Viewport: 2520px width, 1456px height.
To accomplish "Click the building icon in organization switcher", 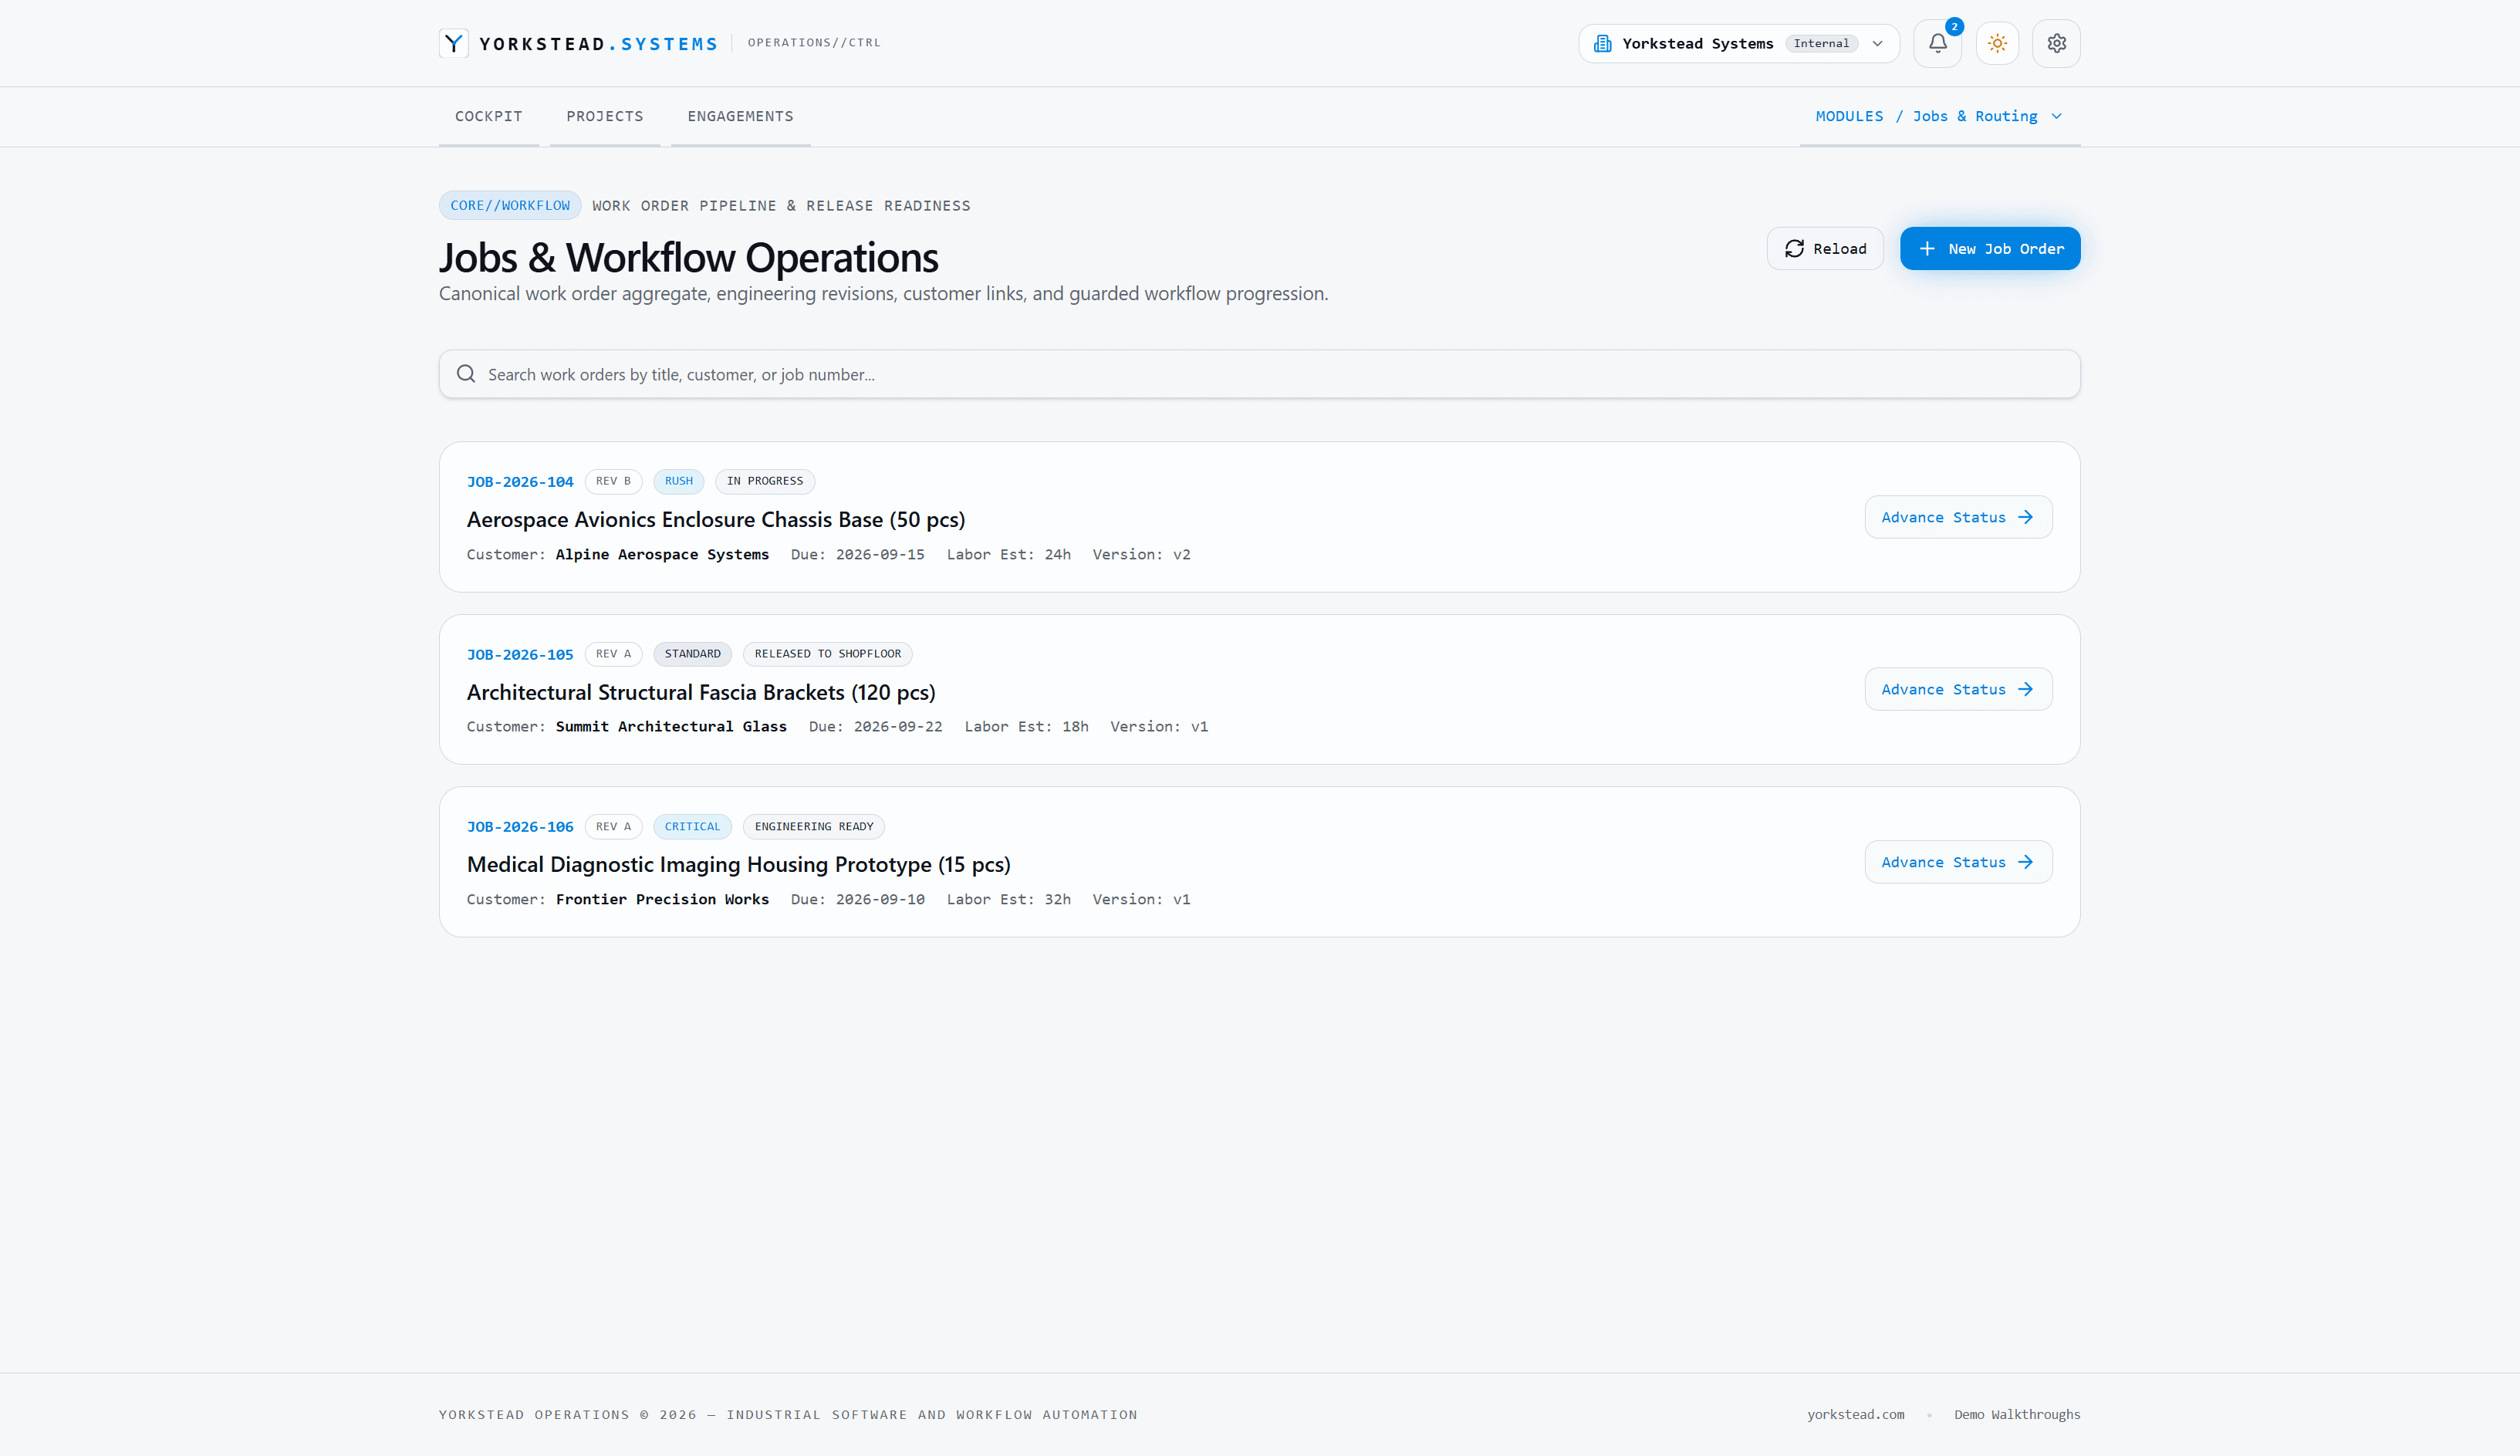I will [x=1602, y=43].
